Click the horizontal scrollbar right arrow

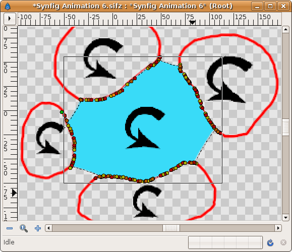(x=278, y=228)
